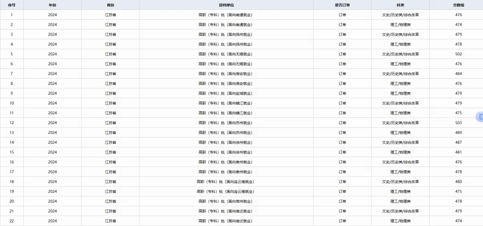Click the 序号 column header
This screenshot has height=226, width=483.
click(x=12, y=4)
